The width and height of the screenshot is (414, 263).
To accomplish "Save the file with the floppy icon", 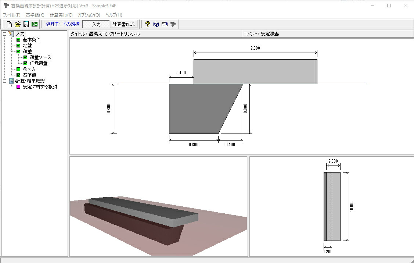I will pyautogui.click(x=26, y=24).
